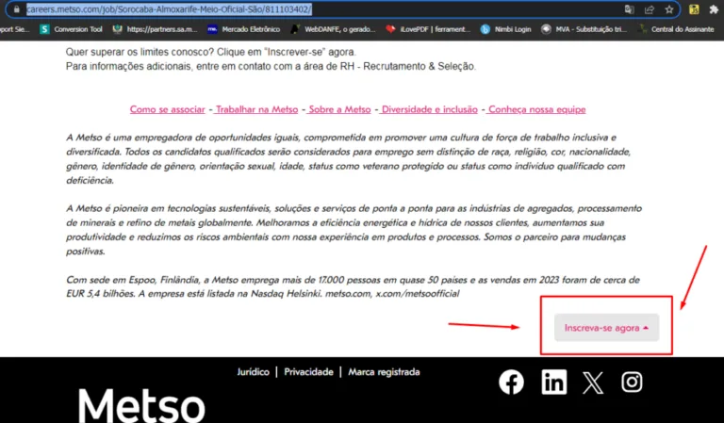This screenshot has width=724, height=423.
Task: Click the Conversion Tool green S favicon
Action: (44, 29)
